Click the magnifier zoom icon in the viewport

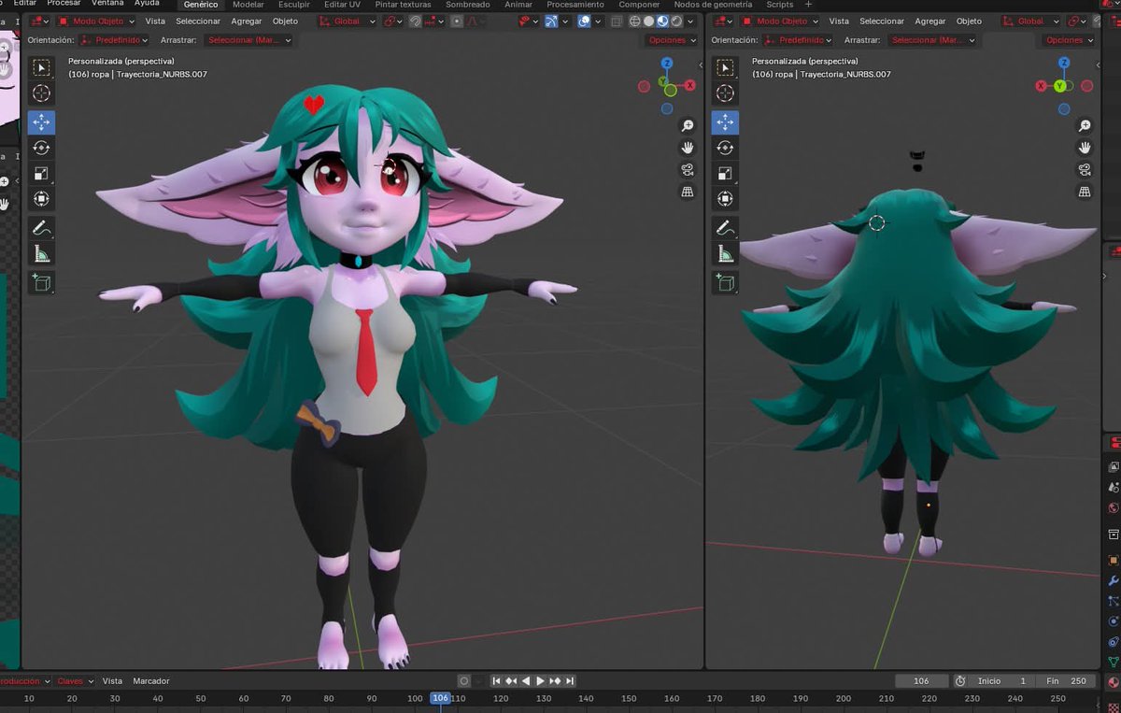tap(688, 122)
